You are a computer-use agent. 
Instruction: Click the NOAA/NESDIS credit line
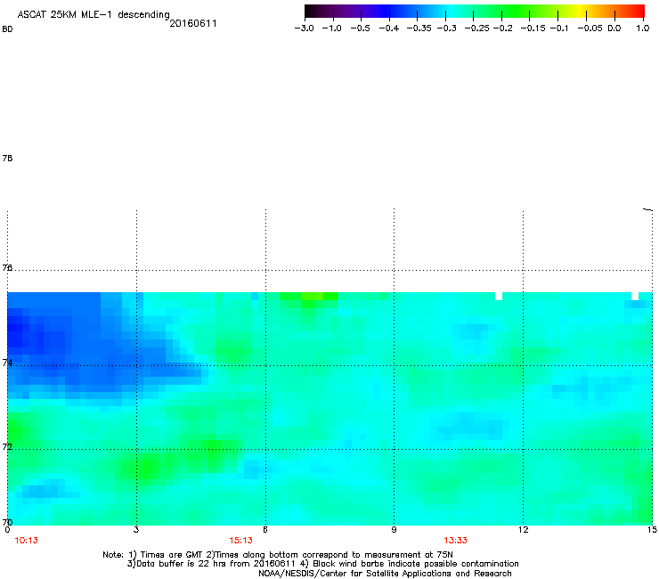385,574
